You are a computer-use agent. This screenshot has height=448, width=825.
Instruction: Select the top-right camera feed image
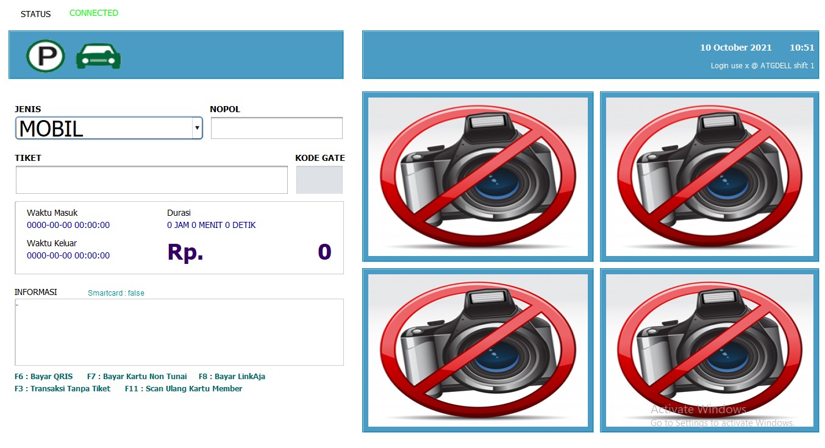709,176
